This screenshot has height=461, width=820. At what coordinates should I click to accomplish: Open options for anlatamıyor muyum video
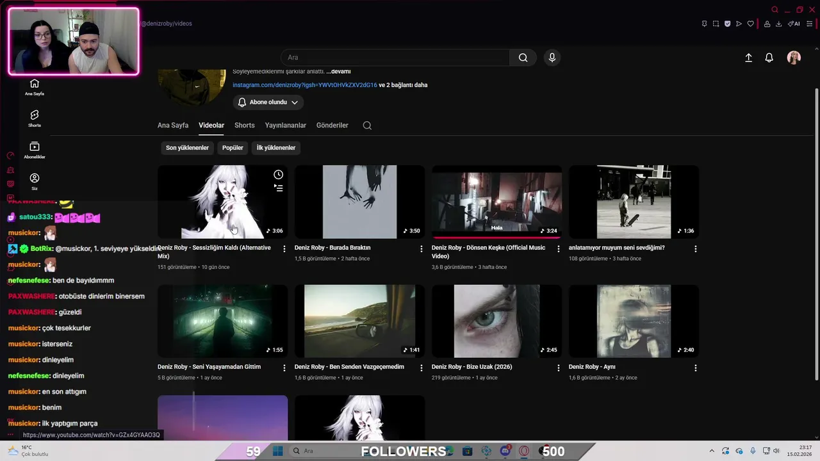(x=696, y=248)
